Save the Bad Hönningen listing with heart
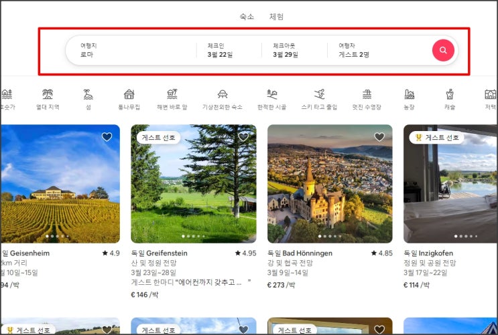This screenshot has width=498, height=335. tap(379, 137)
